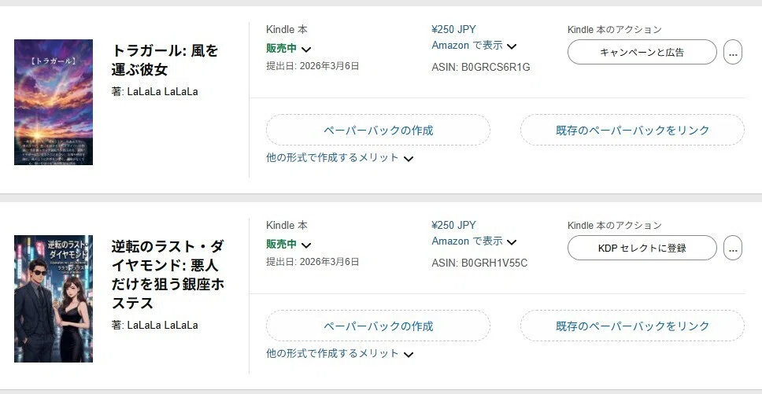The height and width of the screenshot is (394, 762).
Task: Open the 逆転のラスト・ダイヤモンド cover thumbnail
Action: click(x=54, y=299)
